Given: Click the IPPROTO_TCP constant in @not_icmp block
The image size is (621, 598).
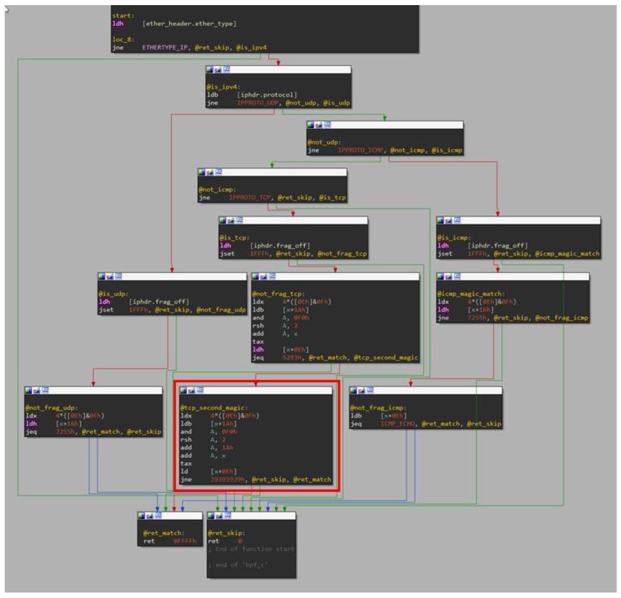Looking at the screenshot, I should pyautogui.click(x=250, y=198).
